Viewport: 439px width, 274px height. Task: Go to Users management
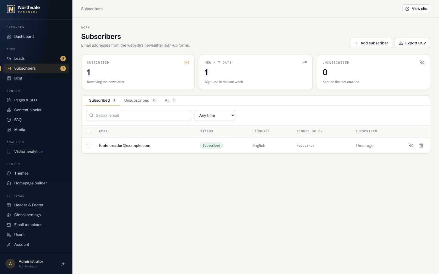point(36,235)
